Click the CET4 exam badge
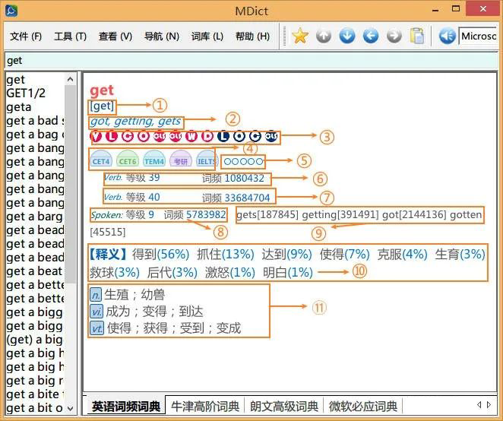503x421 pixels. [x=101, y=159]
